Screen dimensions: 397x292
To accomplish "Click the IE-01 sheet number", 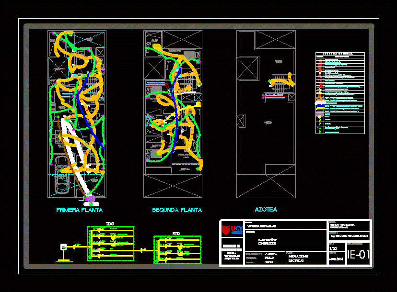I will click(359, 255).
